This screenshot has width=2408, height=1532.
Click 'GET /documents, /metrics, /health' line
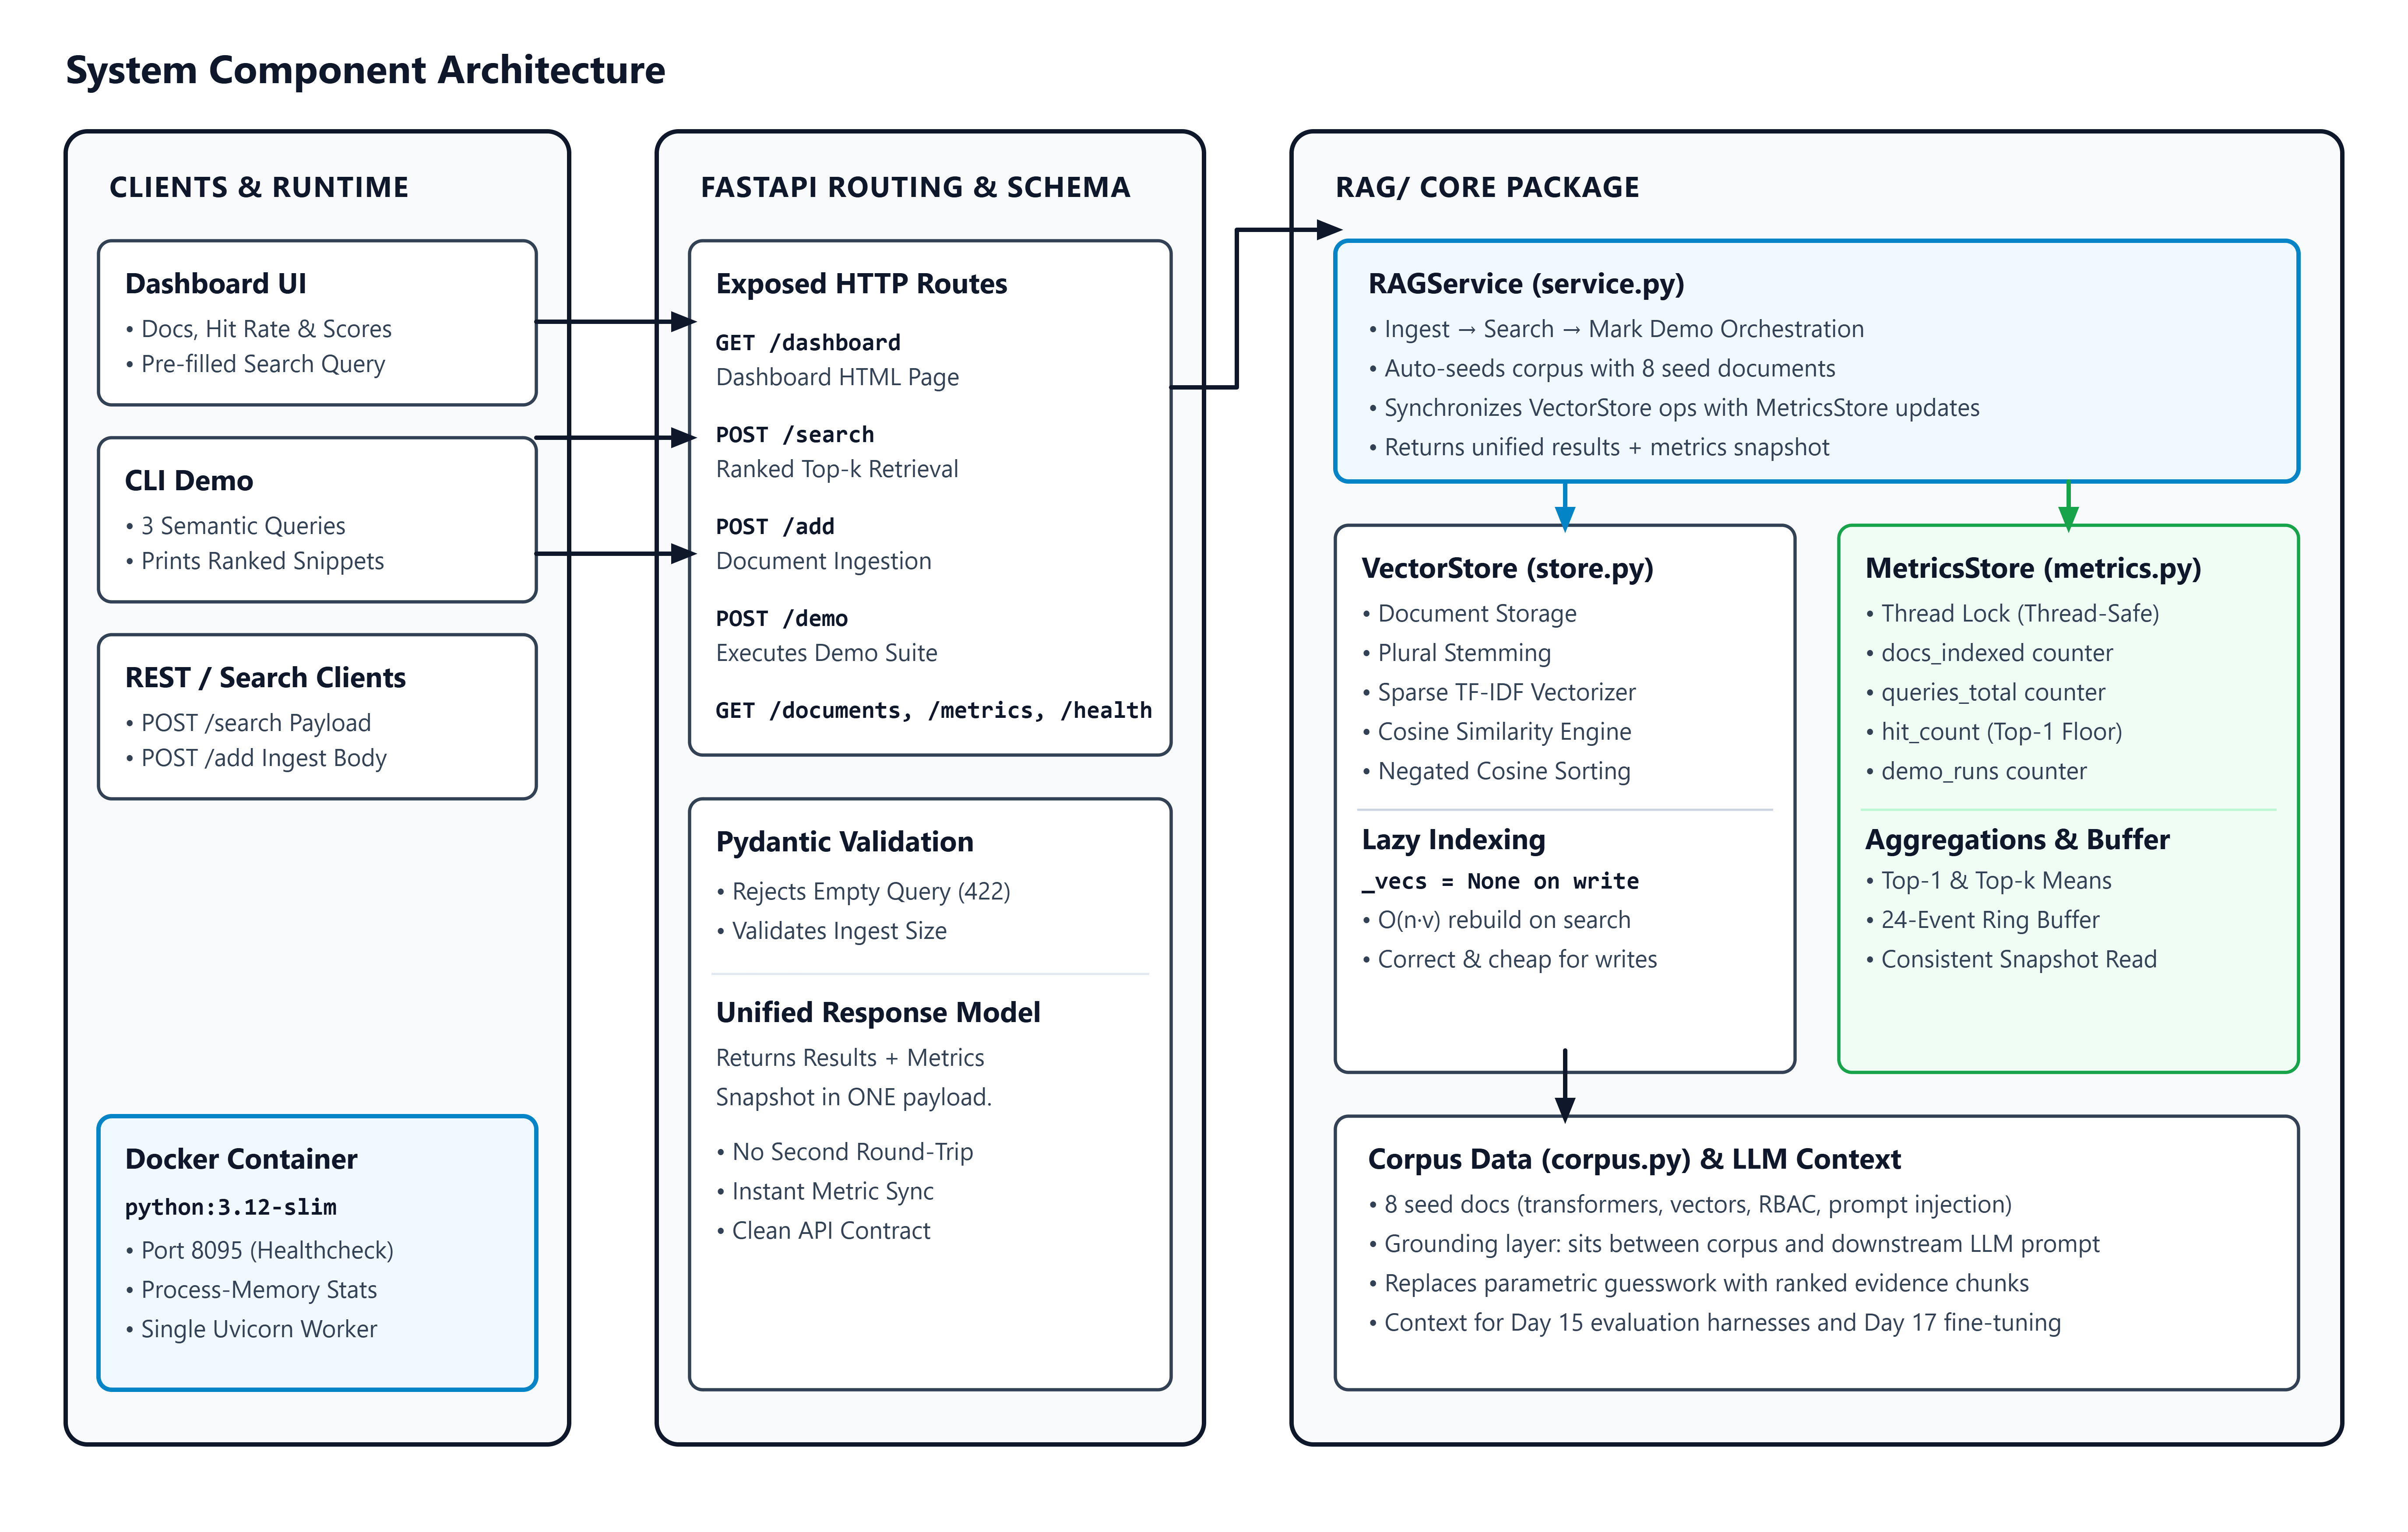point(933,711)
